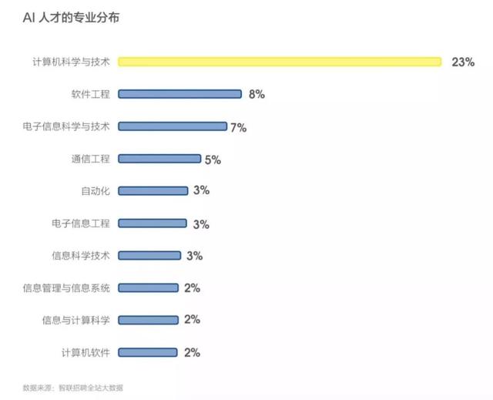Click the 自动化 bar
Screen dimensions: 493x400
pyautogui.click(x=153, y=190)
